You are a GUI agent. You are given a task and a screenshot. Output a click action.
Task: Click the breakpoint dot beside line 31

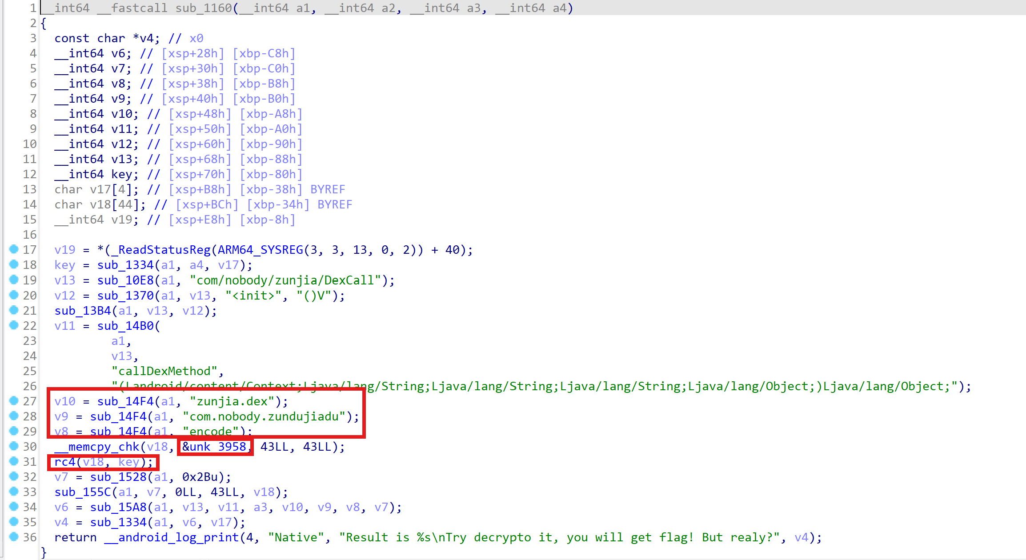pyautogui.click(x=14, y=461)
